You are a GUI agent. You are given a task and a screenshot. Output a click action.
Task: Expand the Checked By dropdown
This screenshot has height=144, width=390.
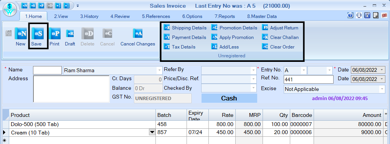click(253, 88)
